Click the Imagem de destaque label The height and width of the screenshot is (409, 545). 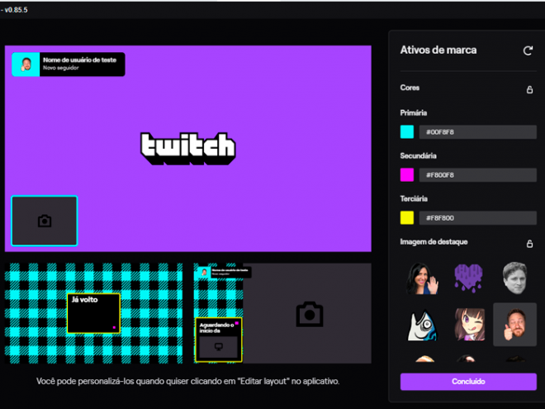tap(434, 242)
